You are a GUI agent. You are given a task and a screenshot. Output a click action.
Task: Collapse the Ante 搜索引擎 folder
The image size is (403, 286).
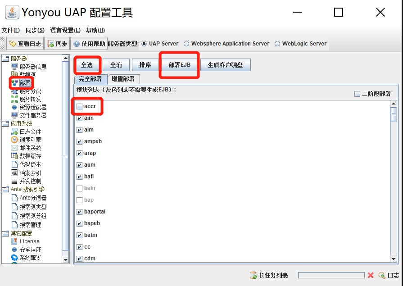(x=5, y=190)
